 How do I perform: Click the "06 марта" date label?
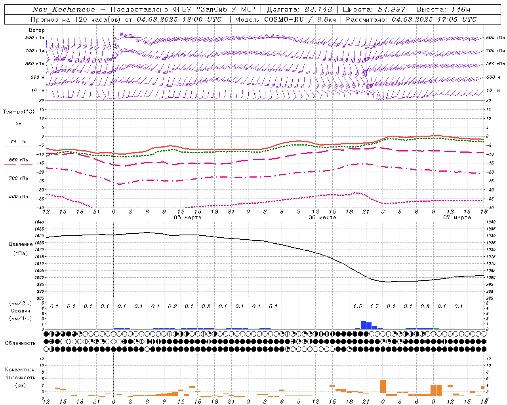click(x=322, y=218)
